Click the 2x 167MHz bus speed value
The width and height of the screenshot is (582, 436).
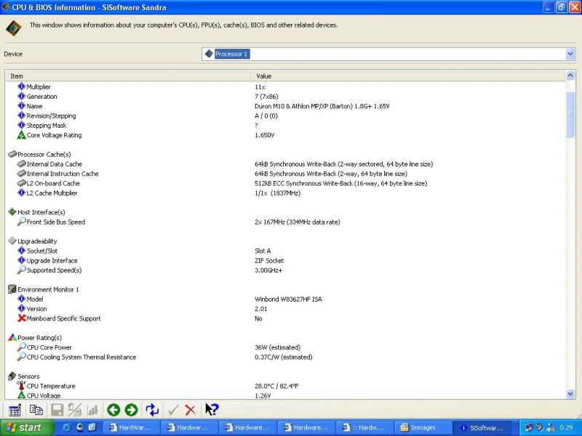[297, 222]
